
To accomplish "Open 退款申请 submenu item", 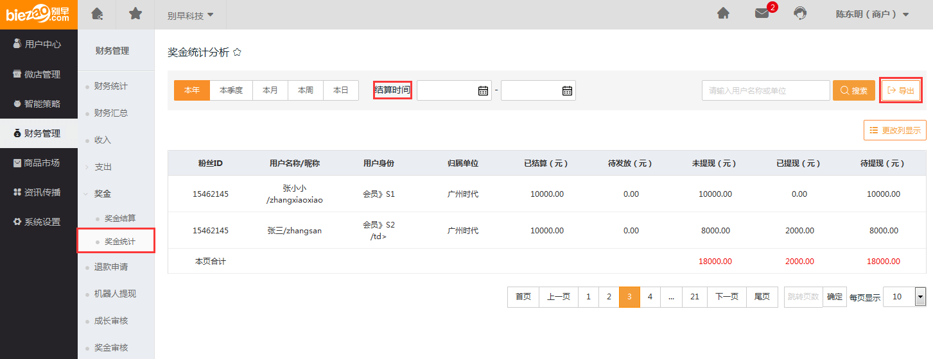I will [x=111, y=267].
